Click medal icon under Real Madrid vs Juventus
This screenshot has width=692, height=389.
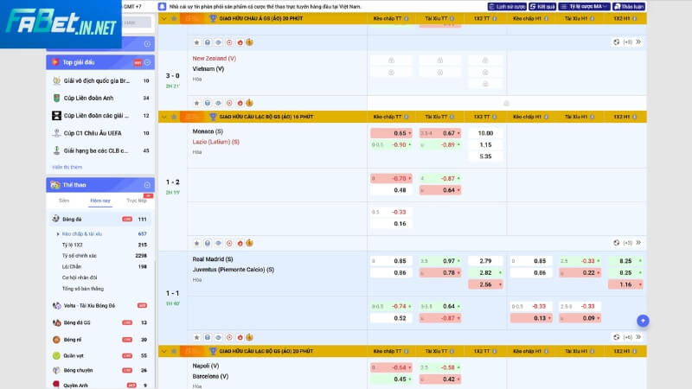click(x=250, y=337)
